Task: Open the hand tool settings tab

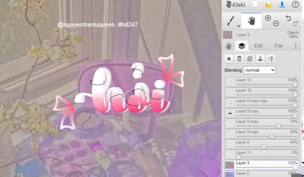Action: 228,46
